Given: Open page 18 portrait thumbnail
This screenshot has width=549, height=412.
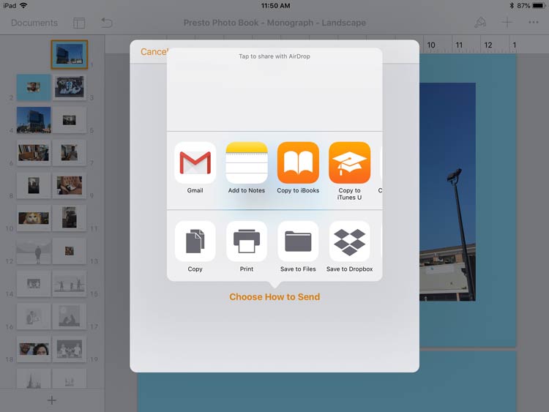Looking at the screenshot, I should point(34,349).
